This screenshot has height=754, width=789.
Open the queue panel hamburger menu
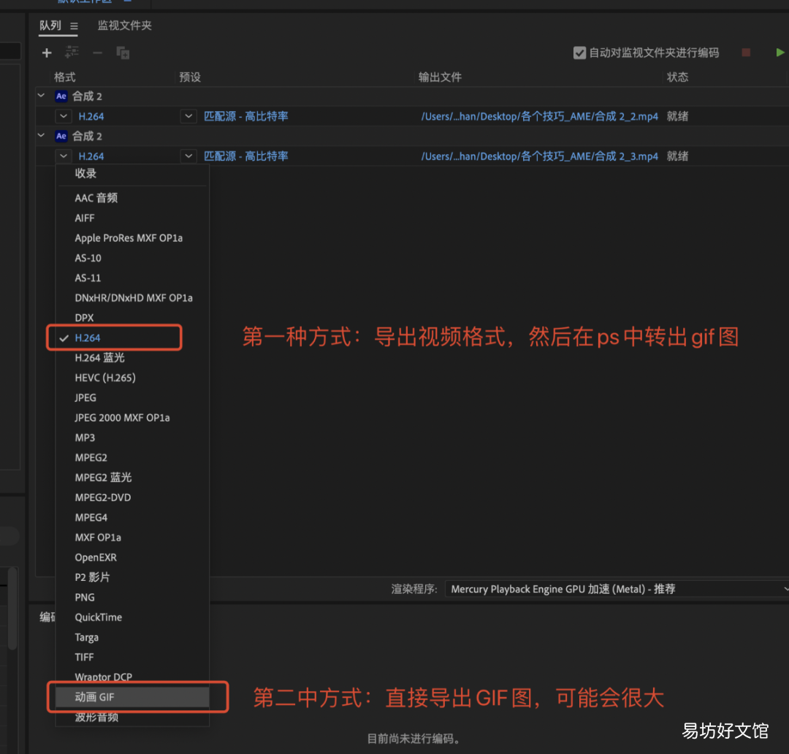coord(74,26)
